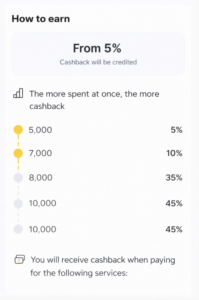Tap the 7,000 spend amount
This screenshot has height=300, width=199.
[40, 153]
